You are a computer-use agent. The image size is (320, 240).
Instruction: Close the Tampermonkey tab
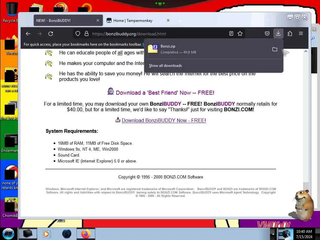[168, 20]
